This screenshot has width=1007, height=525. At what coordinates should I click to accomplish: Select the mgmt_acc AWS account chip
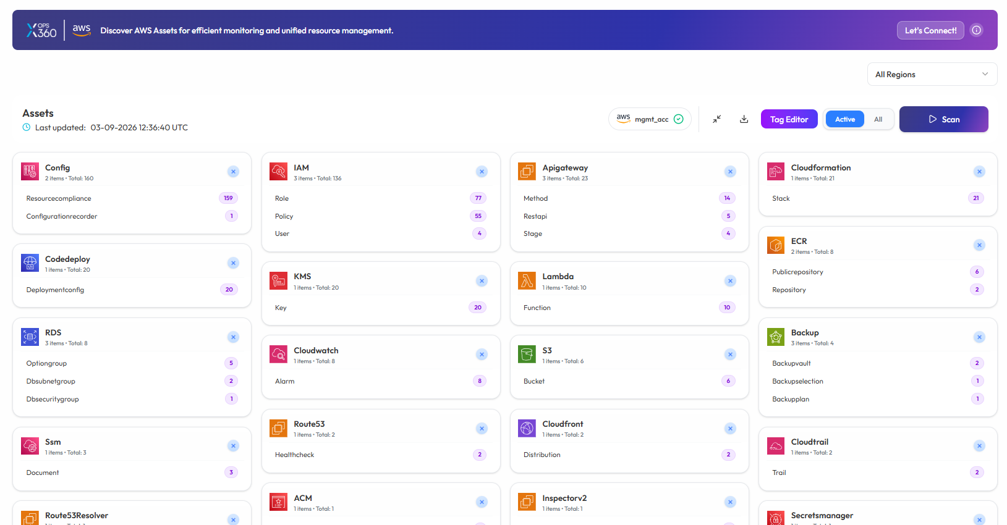[650, 119]
